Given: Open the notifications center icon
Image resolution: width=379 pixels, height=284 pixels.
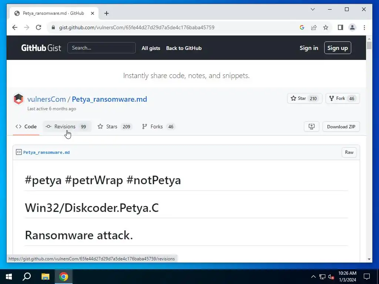Looking at the screenshot, I should coord(367,277).
